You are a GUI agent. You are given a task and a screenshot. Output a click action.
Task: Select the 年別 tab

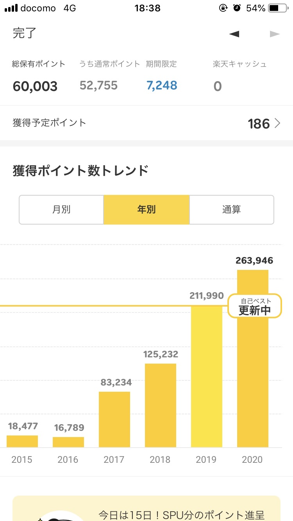(146, 210)
